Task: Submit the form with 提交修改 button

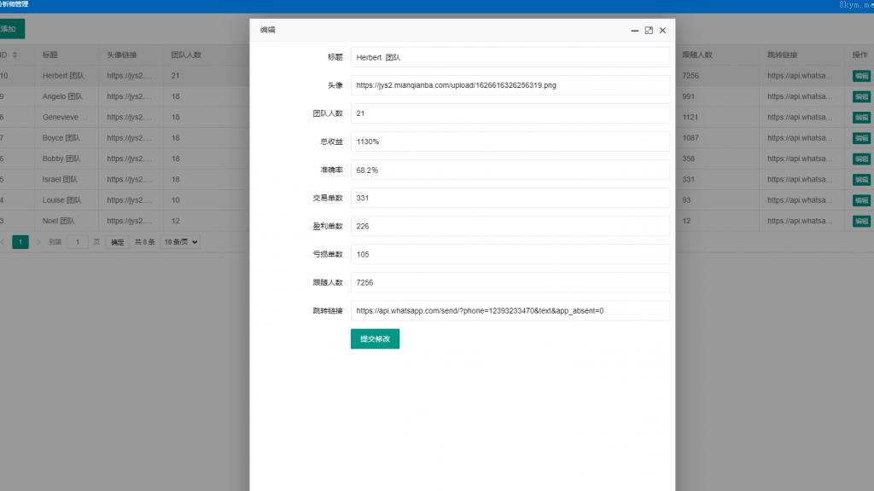Action: click(x=375, y=339)
